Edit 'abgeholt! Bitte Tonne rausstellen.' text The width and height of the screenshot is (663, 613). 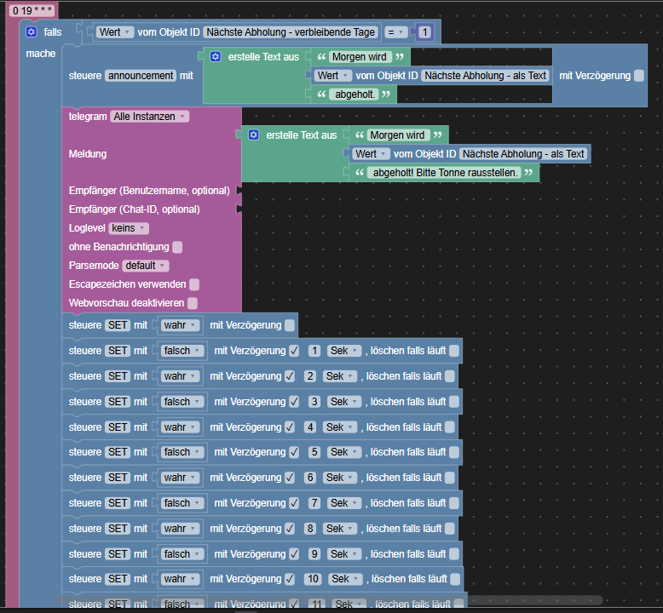[444, 172]
